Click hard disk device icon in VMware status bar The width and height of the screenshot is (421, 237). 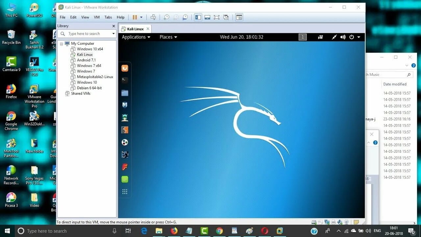pos(314,222)
